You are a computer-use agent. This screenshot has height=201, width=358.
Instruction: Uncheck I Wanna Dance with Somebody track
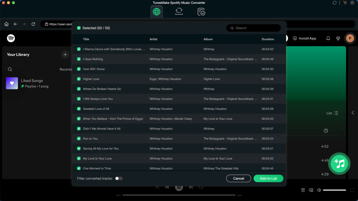79,49
